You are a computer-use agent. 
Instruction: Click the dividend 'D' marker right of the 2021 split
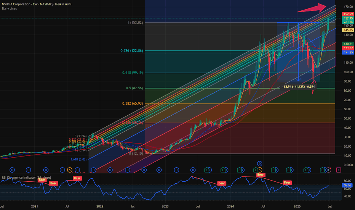click(x=77, y=170)
